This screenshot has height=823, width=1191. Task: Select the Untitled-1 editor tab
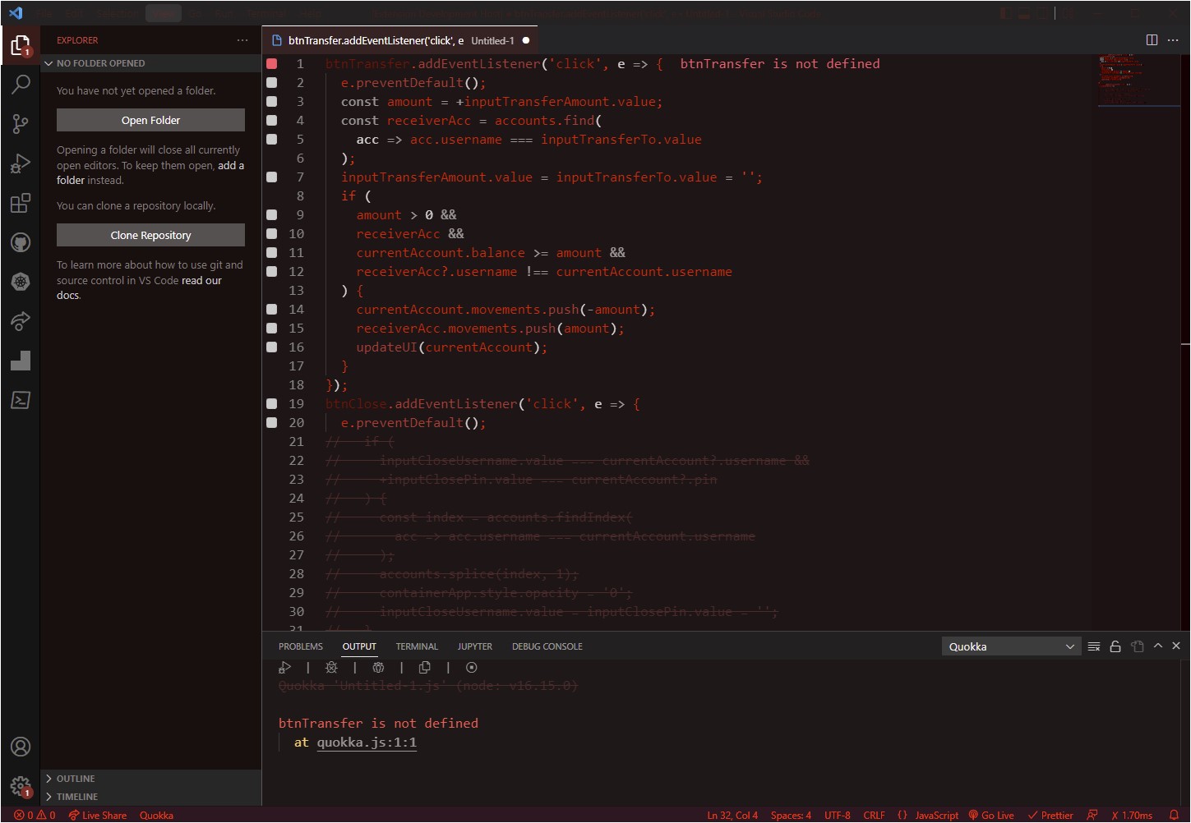(400, 40)
